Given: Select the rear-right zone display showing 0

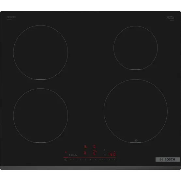Looking at the screenshot, I should coord(95,147).
